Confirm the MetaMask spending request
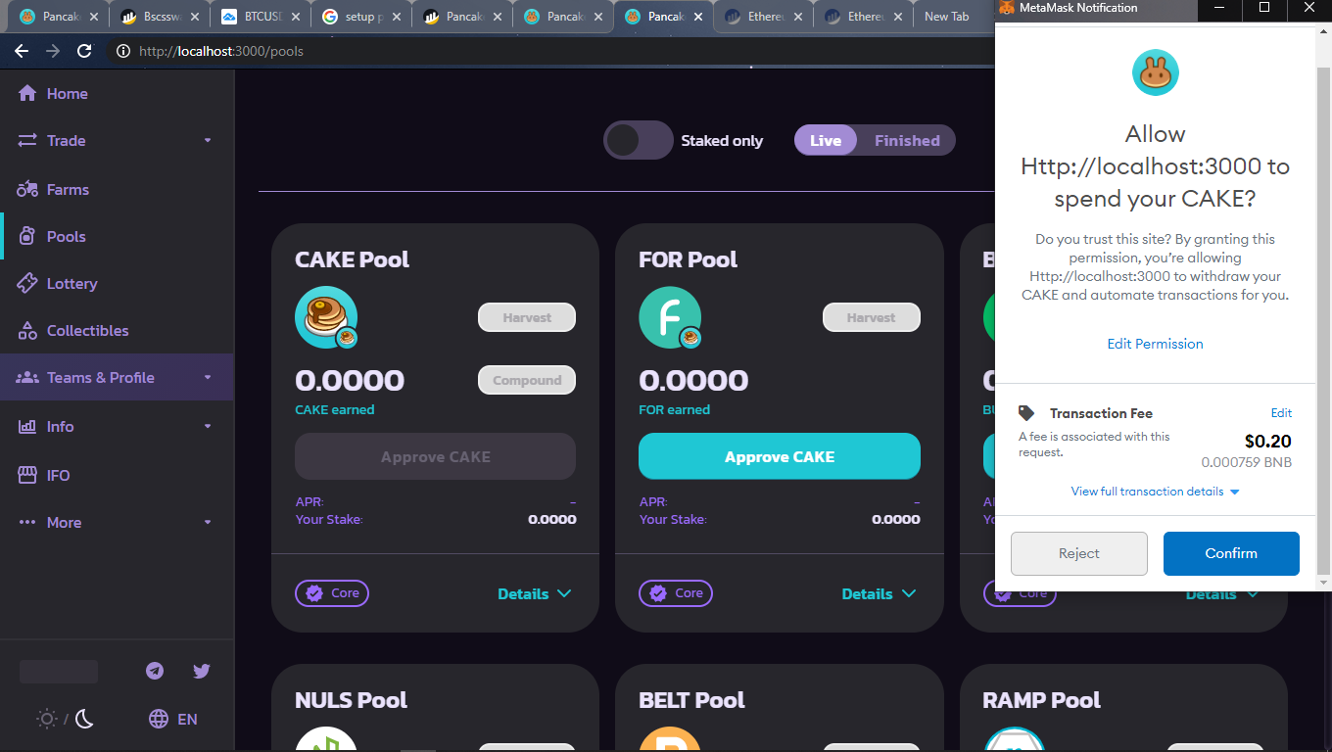Viewport: 1332px width, 752px height. coord(1231,553)
